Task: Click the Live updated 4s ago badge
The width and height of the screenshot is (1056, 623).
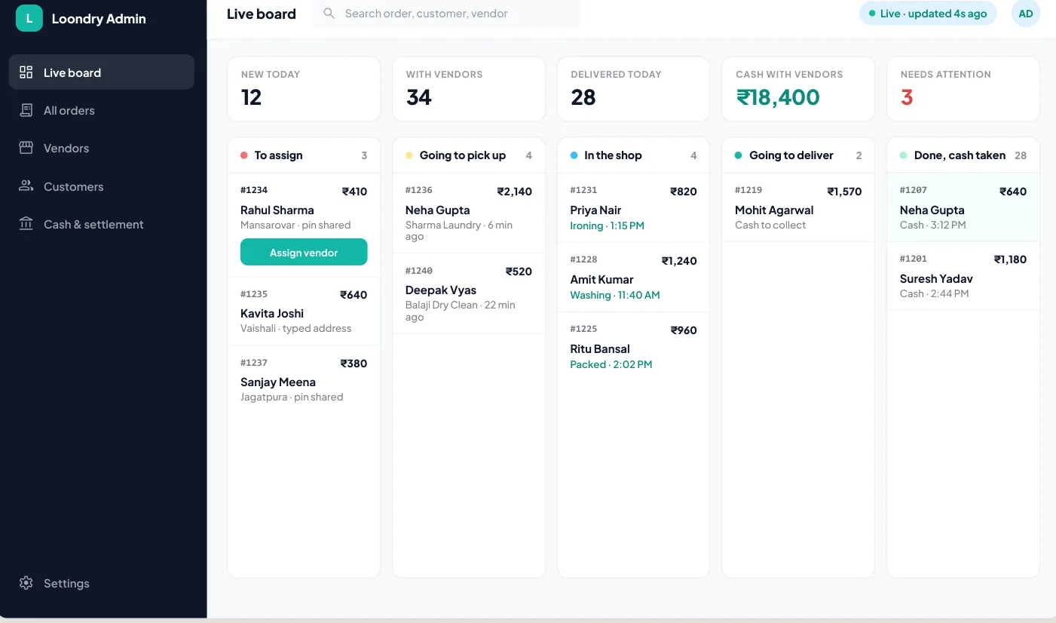Action: click(928, 14)
